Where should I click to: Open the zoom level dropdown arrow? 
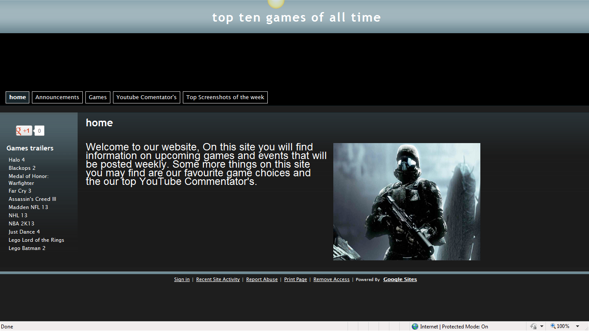pos(578,326)
